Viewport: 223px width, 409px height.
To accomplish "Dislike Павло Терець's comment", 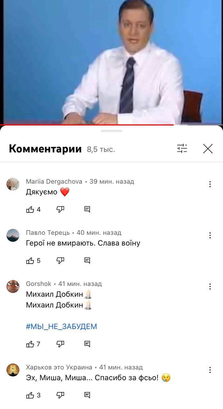I will click(x=60, y=260).
